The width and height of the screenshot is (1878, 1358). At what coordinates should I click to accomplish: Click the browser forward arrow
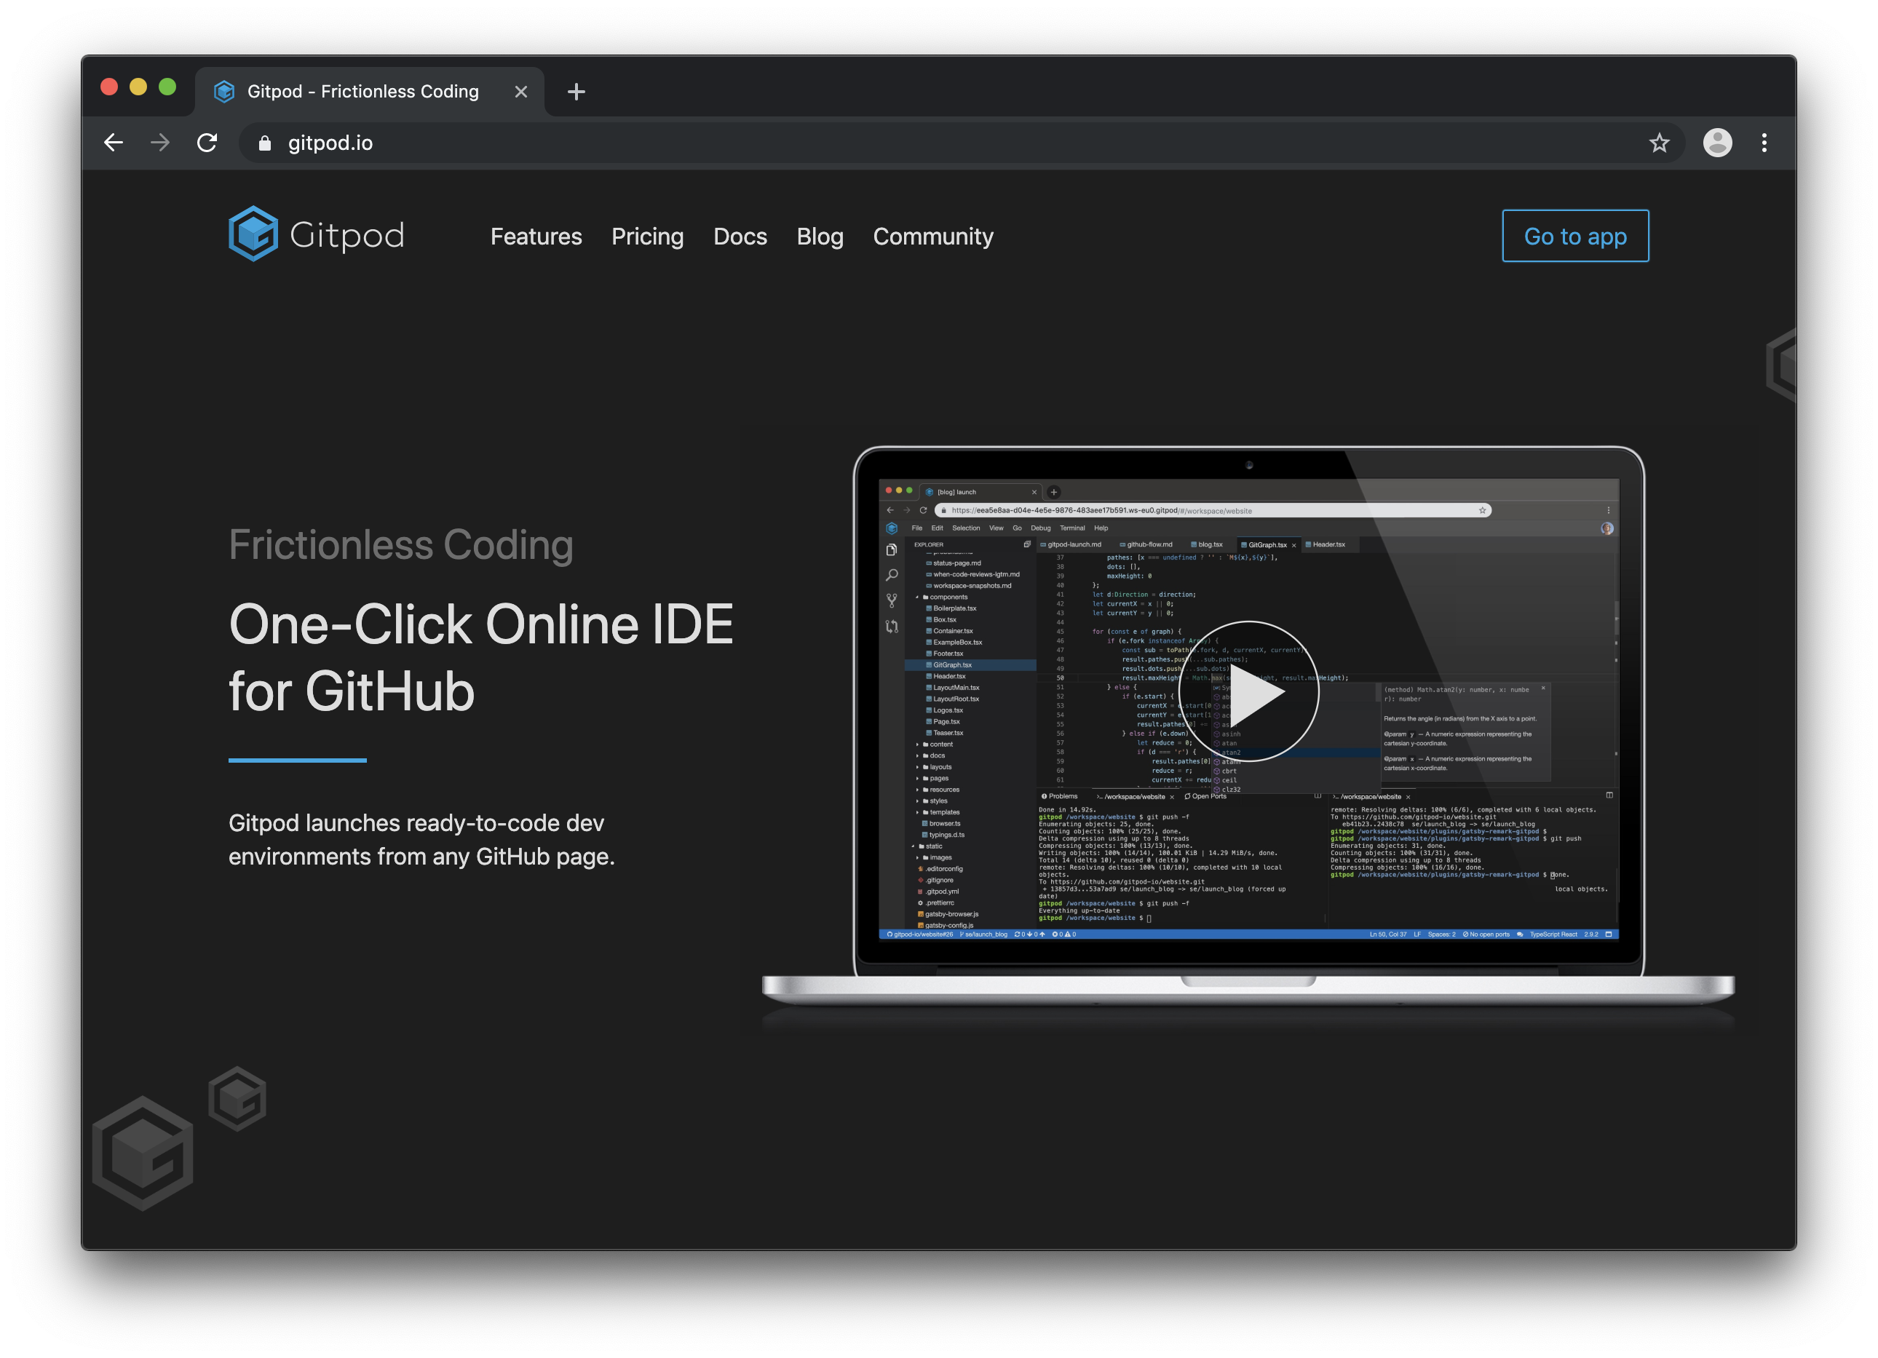coord(160,143)
